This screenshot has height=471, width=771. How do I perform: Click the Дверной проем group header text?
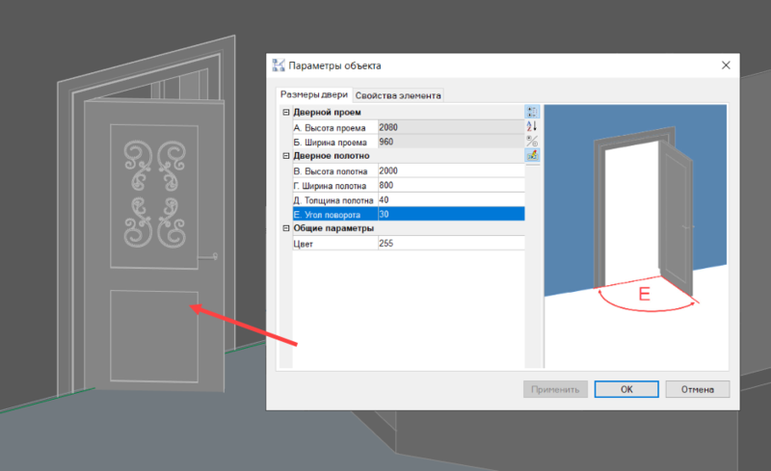click(x=327, y=112)
